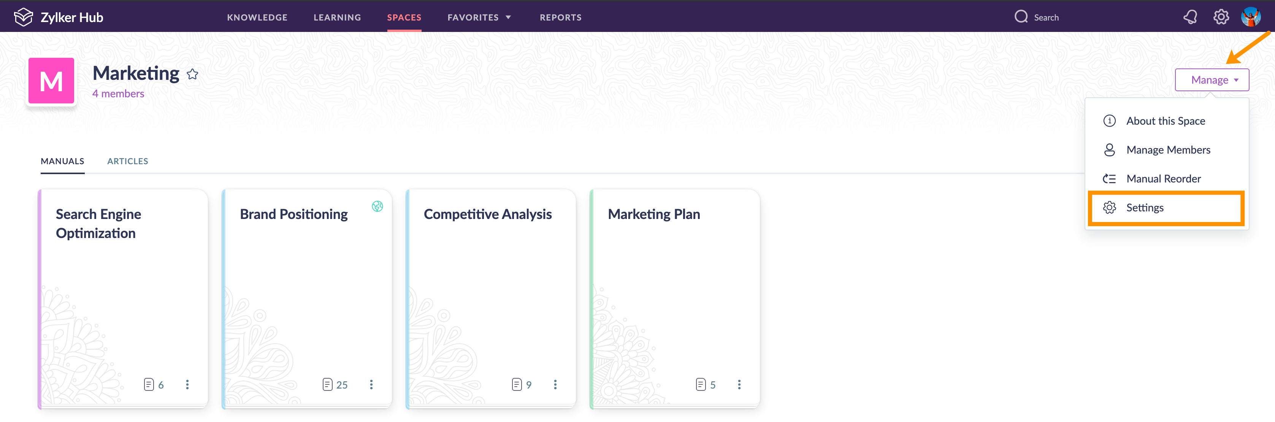The width and height of the screenshot is (1275, 422).
Task: Open the three-dot menu on Competitive Analysis
Action: tap(555, 384)
